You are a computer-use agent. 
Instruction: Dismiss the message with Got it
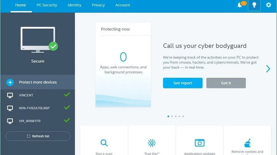click(226, 83)
